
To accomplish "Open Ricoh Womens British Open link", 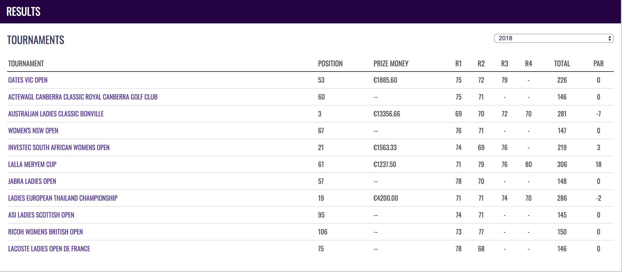I will (45, 232).
